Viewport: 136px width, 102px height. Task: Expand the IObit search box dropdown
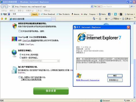tap(30, 14)
